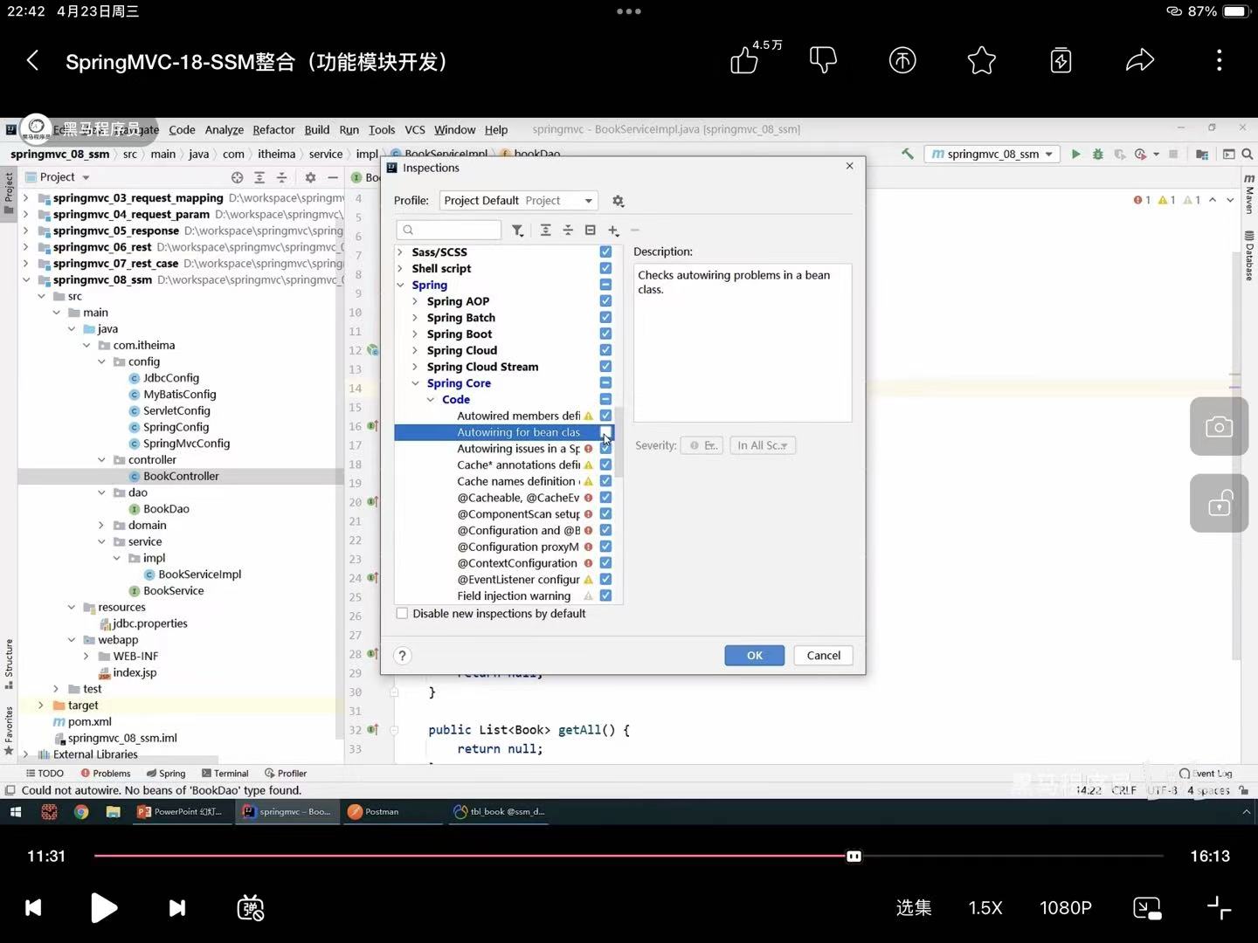Image resolution: width=1258 pixels, height=943 pixels.
Task: Open the Tools menu
Action: click(382, 129)
